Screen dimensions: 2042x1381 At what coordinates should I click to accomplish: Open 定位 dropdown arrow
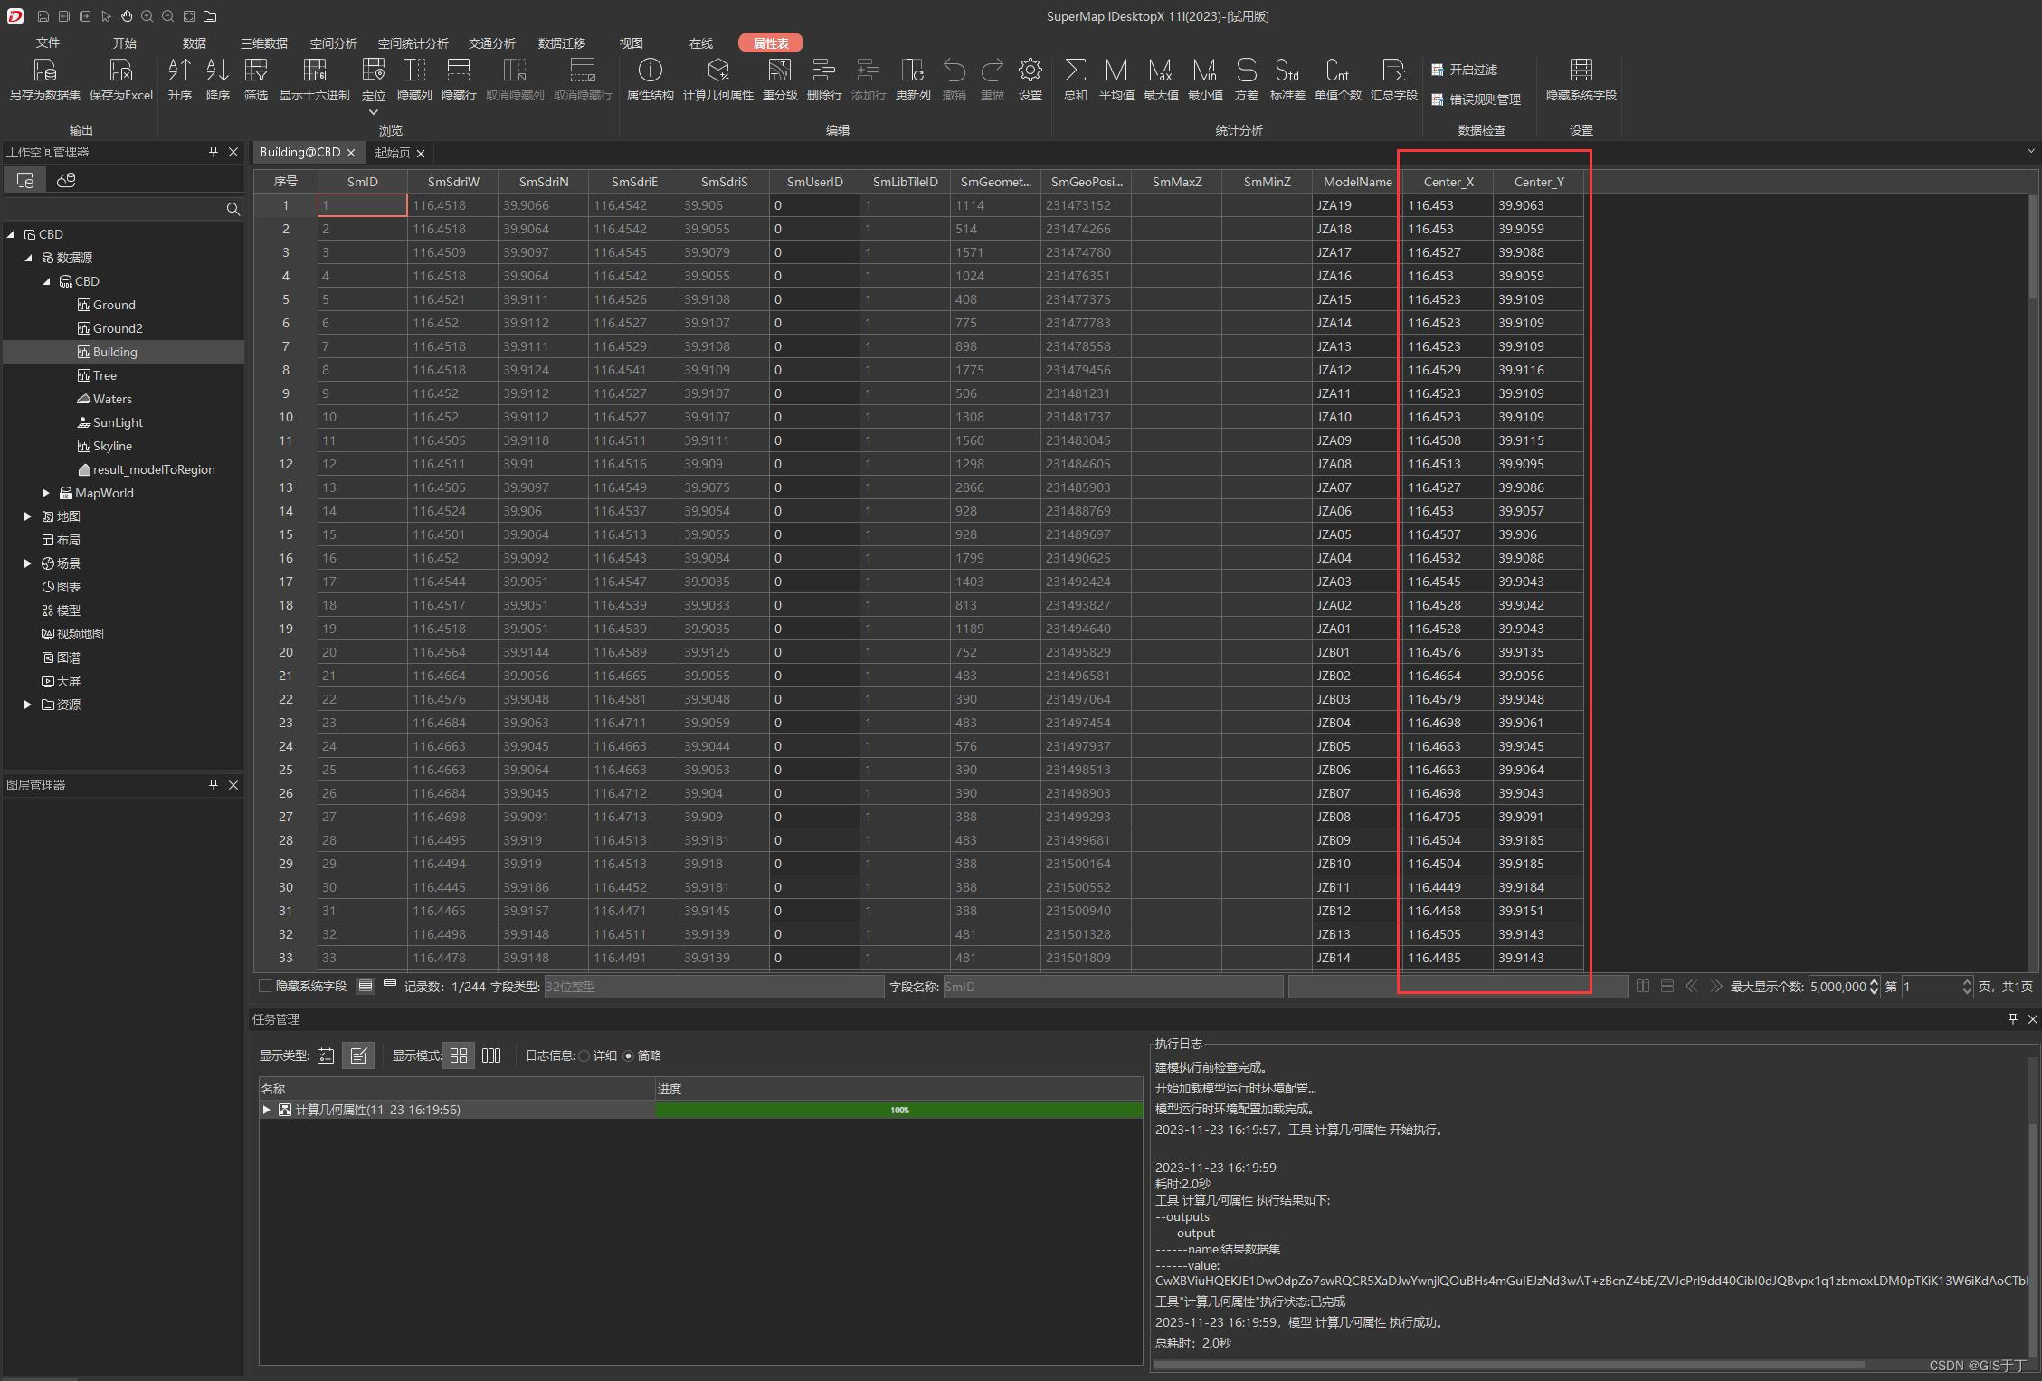coord(374,113)
